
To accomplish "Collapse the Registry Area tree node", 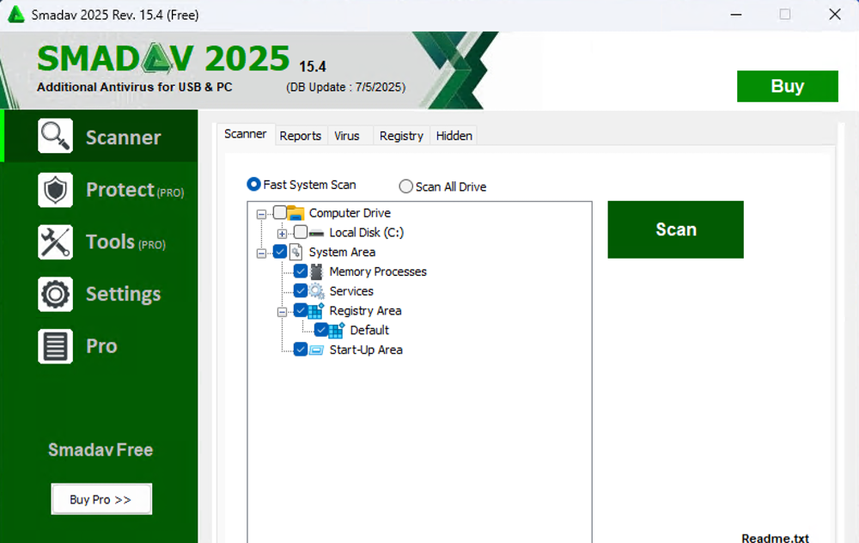I will point(282,312).
